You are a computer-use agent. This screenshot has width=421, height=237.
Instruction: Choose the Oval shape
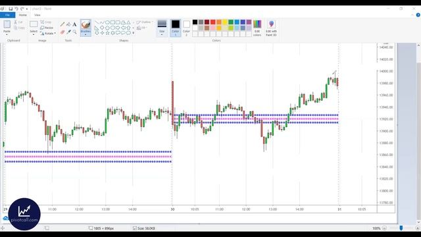(107, 22)
